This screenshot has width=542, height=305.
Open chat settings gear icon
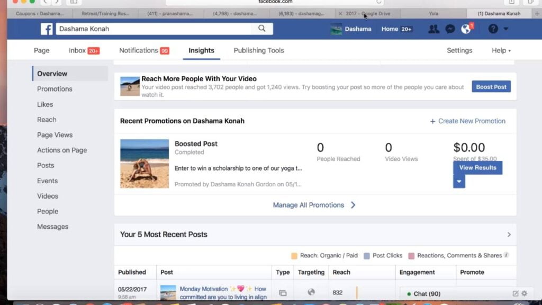pos(525,293)
